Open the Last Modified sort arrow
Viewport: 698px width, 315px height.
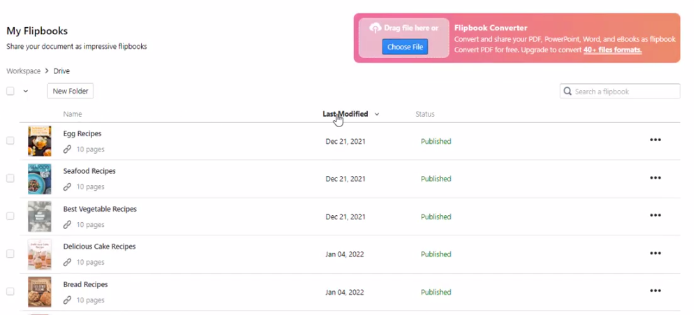click(x=377, y=114)
